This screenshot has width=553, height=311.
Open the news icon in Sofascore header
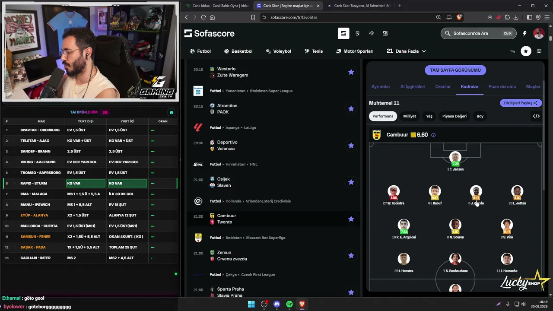pyautogui.click(x=357, y=33)
